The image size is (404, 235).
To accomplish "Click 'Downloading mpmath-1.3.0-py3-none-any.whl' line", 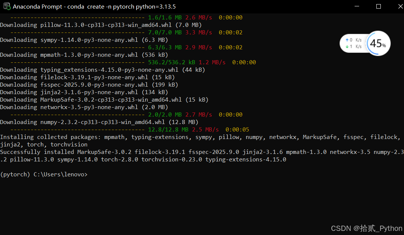I will click(x=84, y=55).
